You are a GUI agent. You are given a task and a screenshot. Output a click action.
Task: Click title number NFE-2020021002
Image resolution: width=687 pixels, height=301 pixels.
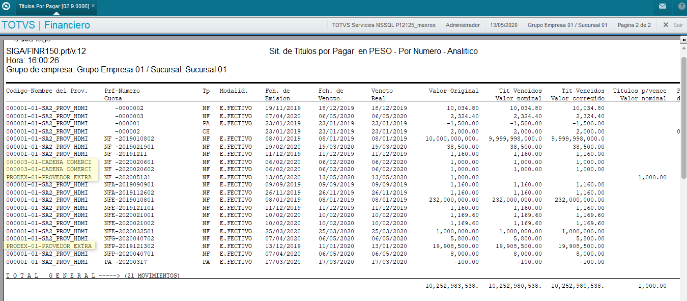129,223
